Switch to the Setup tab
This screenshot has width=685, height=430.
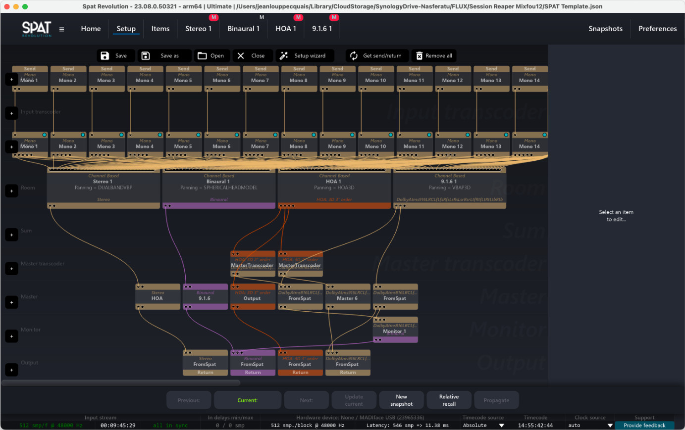click(x=126, y=29)
